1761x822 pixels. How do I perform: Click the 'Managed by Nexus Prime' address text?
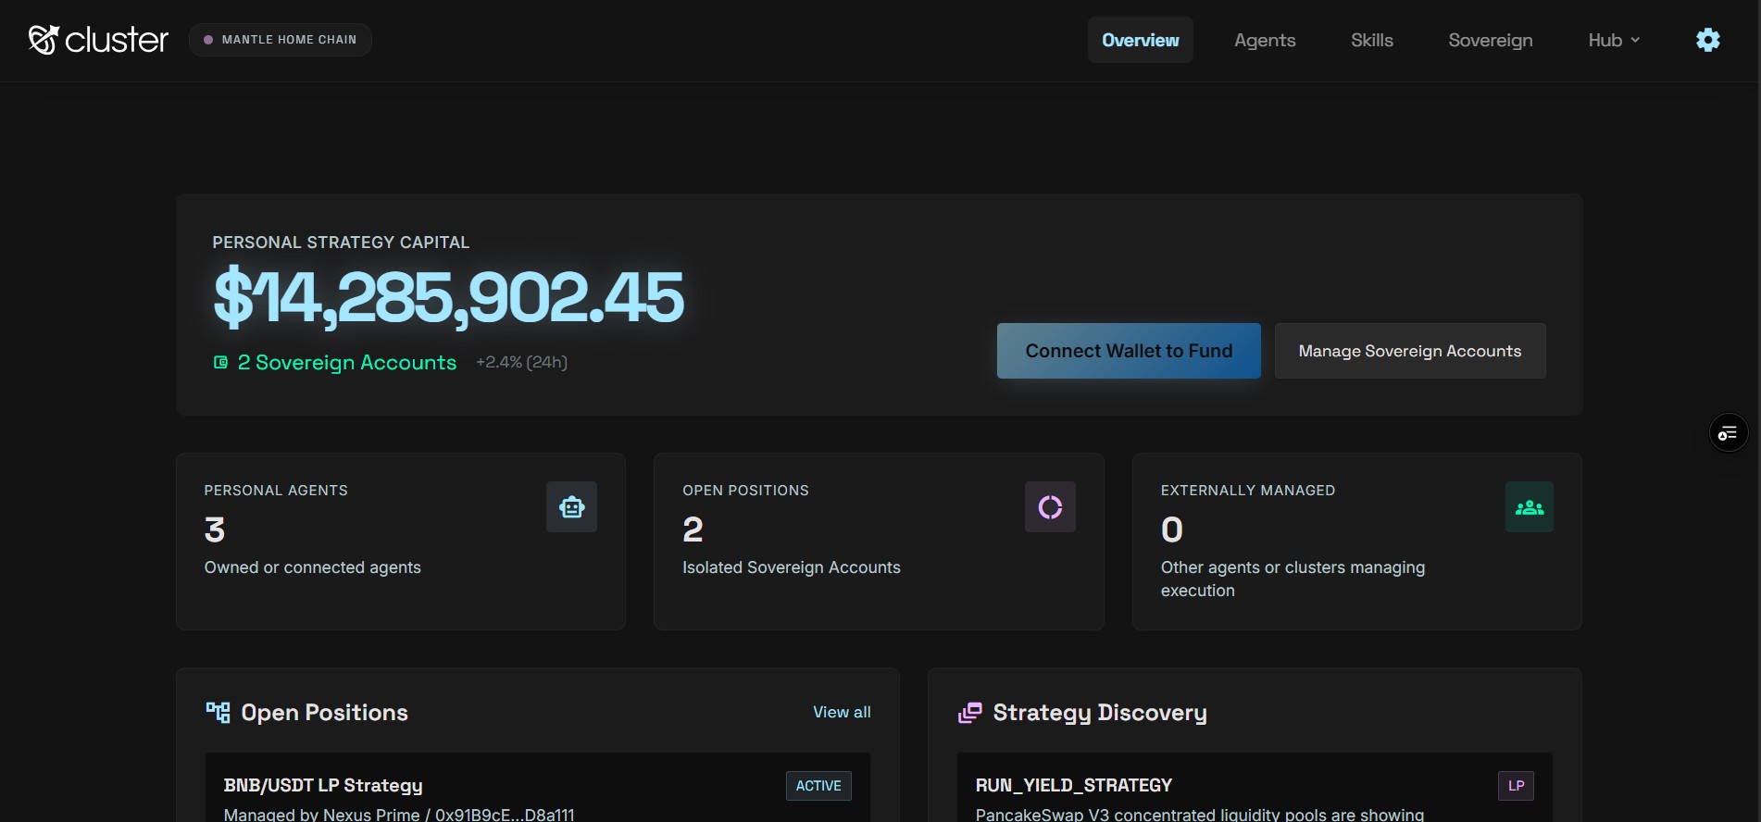(x=399, y=815)
